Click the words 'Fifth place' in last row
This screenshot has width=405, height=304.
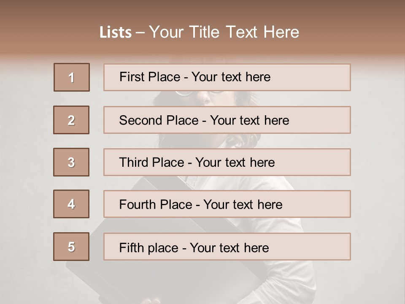pyautogui.click(x=147, y=247)
